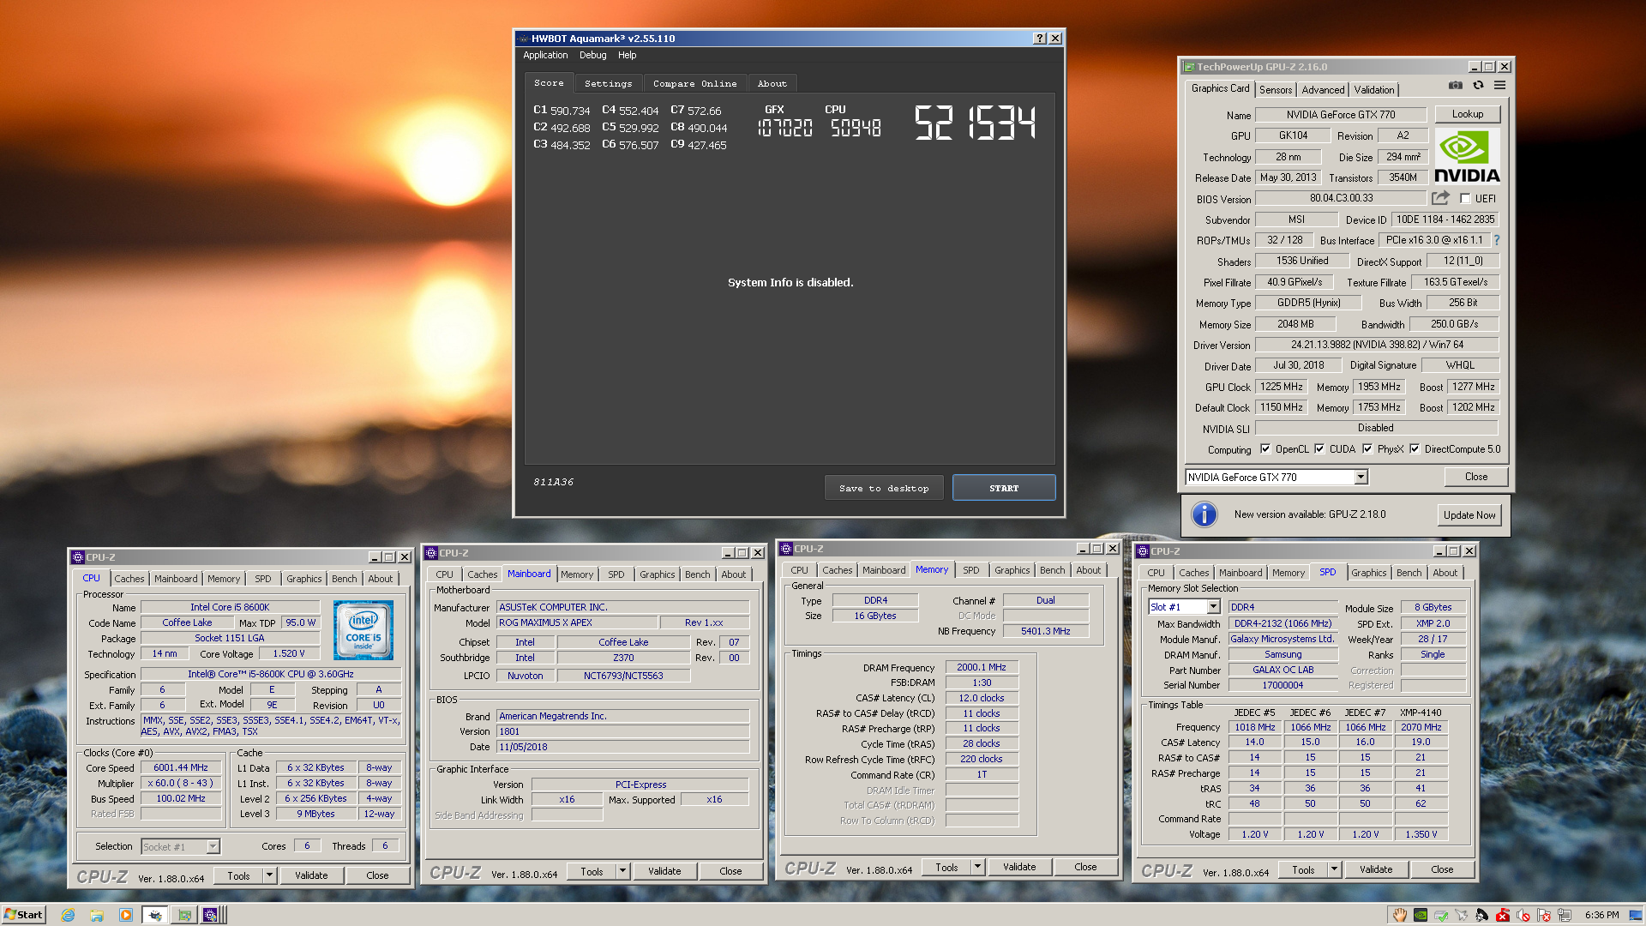This screenshot has width=1646, height=926.
Task: Click the GPU name field NVIDIA GeForce GTX 770
Action: [1340, 115]
